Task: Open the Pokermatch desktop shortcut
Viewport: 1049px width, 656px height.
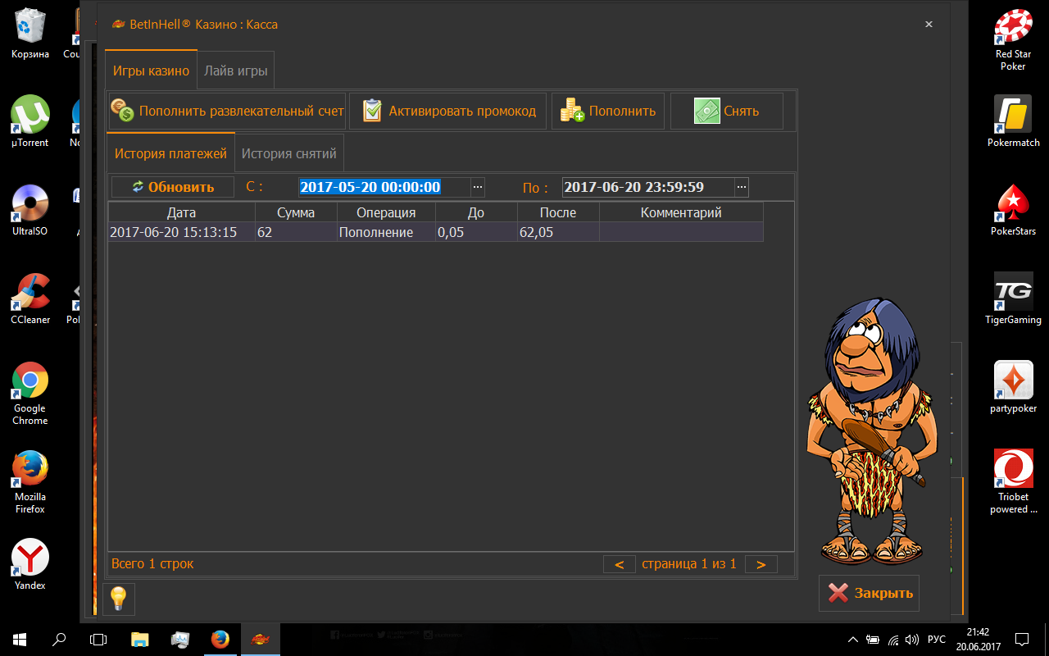Action: coord(1013,116)
